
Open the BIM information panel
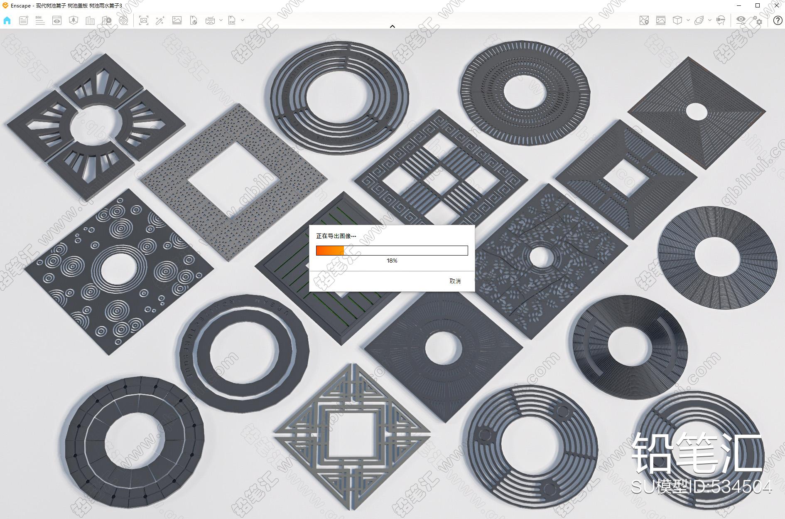[40, 20]
